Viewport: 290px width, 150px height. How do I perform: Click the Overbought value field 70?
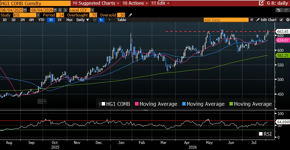pos(93,15)
